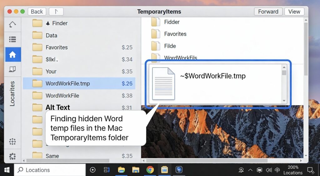Click the settings gear at sidebar bottom

tap(12, 156)
